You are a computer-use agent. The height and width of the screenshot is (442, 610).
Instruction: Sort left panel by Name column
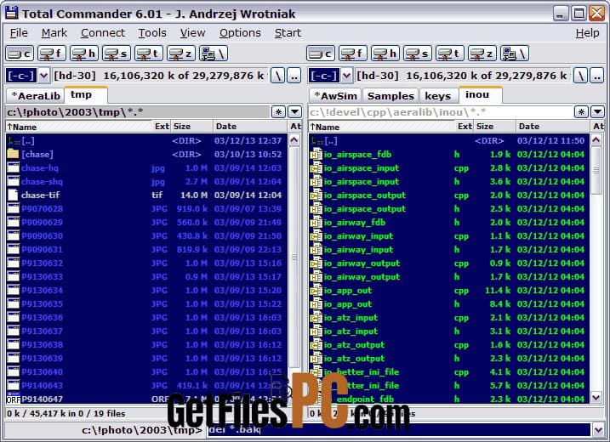click(x=79, y=127)
